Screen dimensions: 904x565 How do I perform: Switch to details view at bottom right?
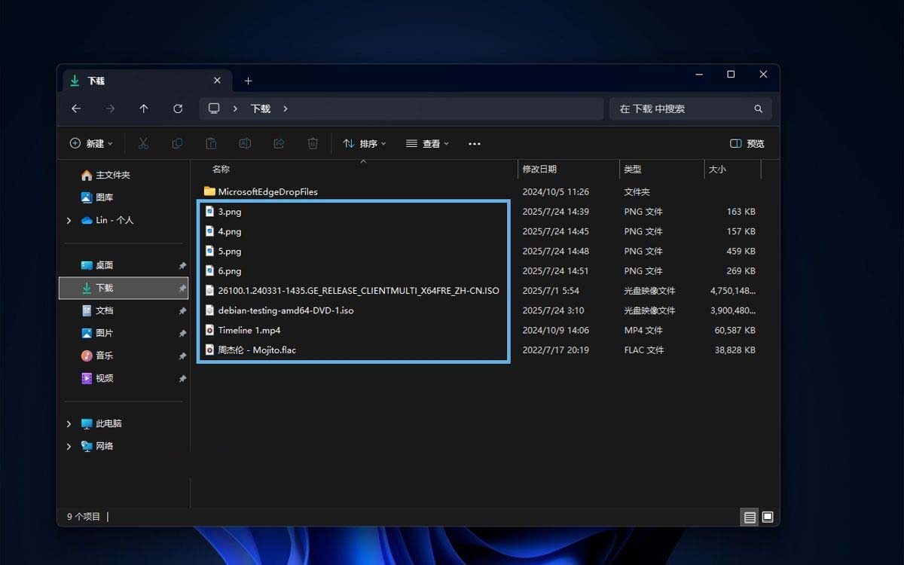coord(750,518)
